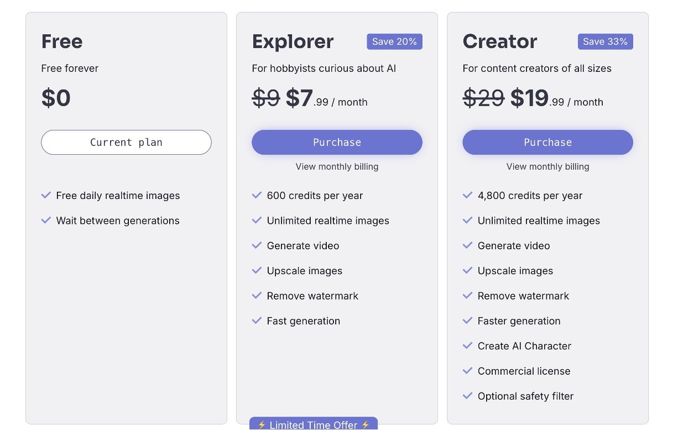Click the Limited Time Offer banner
The image size is (678, 430).
(314, 424)
